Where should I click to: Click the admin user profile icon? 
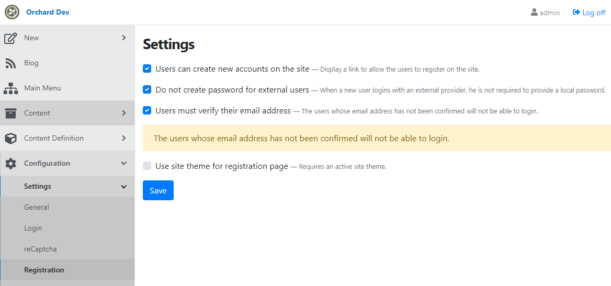pos(534,13)
